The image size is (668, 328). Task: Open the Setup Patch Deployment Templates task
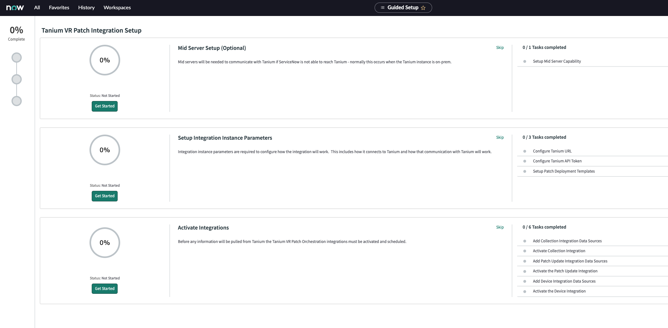pos(564,171)
